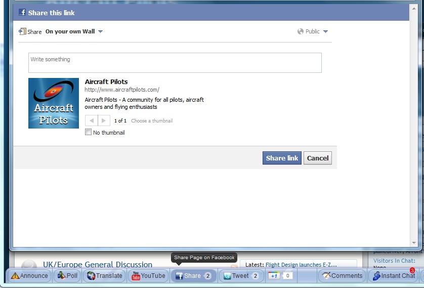Click the Facebook share count bubble
This screenshot has width=424, height=288.
click(x=207, y=276)
